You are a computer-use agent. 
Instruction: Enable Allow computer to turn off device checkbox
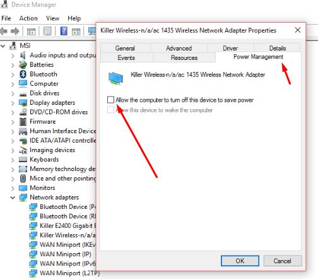(110, 100)
